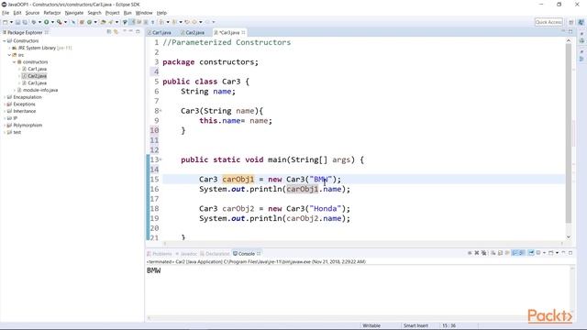Run the program with the green Run icon
This screenshot has height=330, width=587.
(x=47, y=22)
